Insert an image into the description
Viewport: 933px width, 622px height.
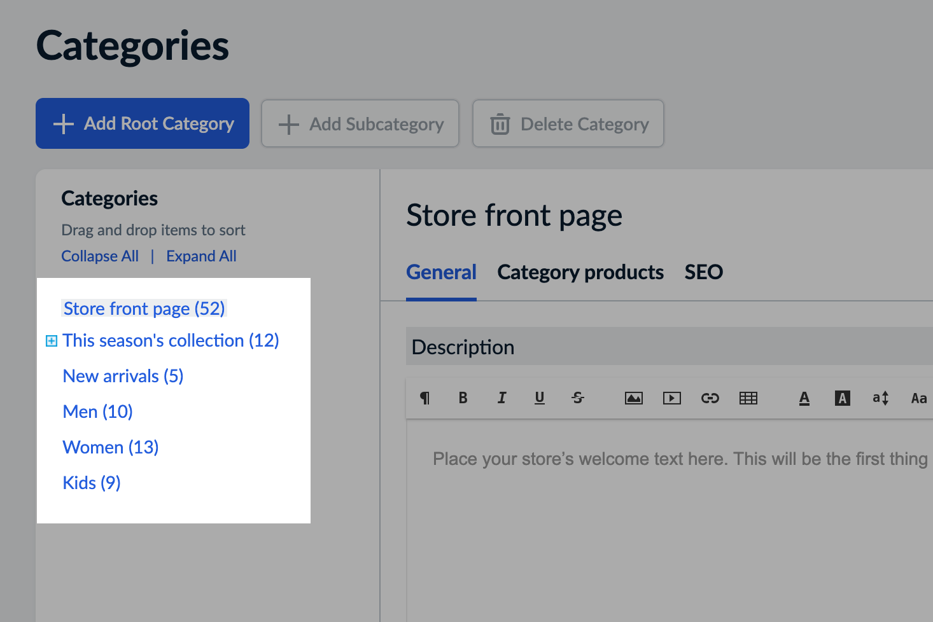[634, 397]
